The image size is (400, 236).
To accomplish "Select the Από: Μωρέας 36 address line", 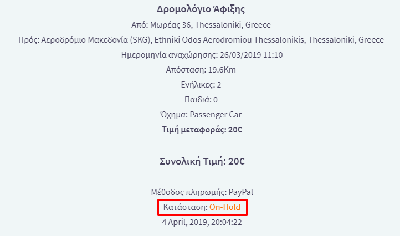I will click(201, 25).
